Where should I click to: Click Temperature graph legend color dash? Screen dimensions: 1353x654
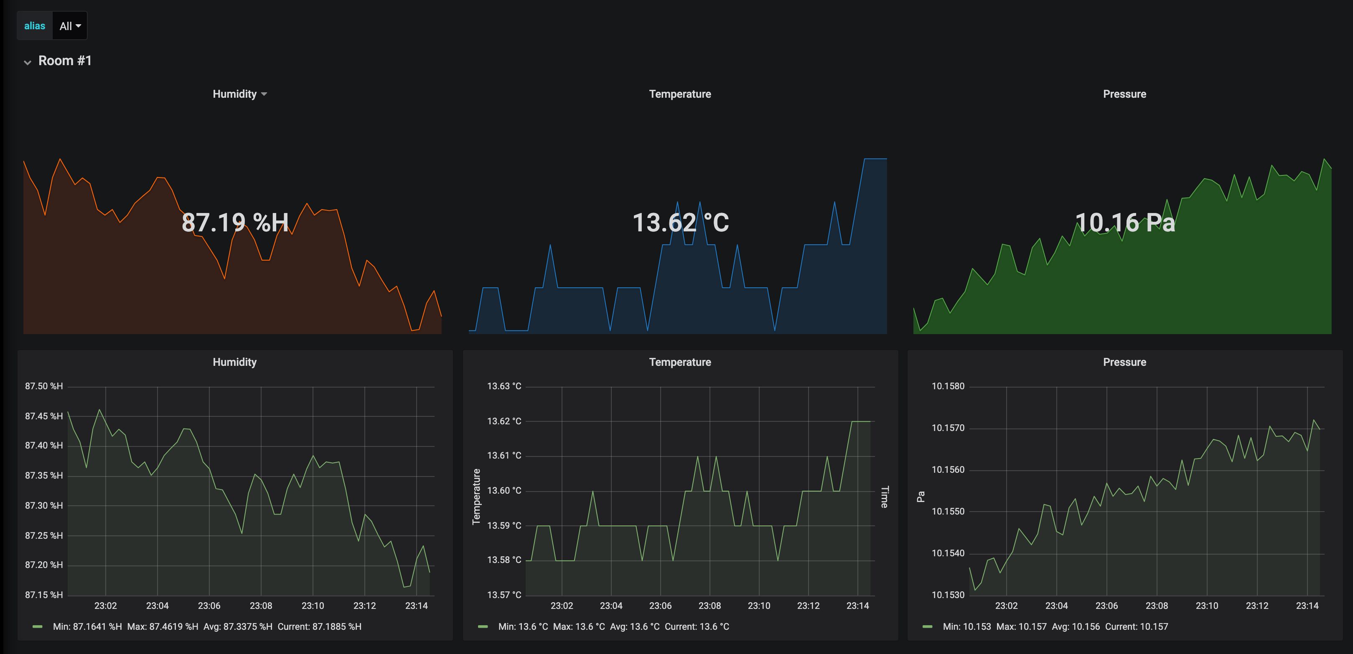point(483,627)
